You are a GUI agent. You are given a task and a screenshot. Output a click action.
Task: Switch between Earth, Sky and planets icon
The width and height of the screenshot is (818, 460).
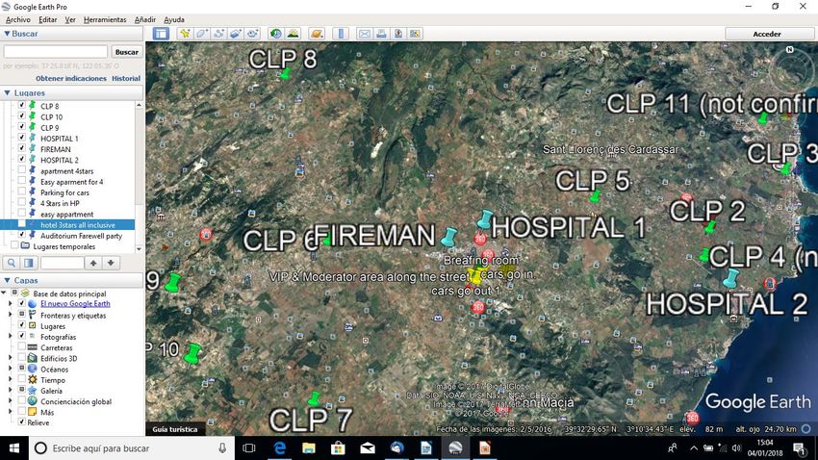tap(317, 34)
